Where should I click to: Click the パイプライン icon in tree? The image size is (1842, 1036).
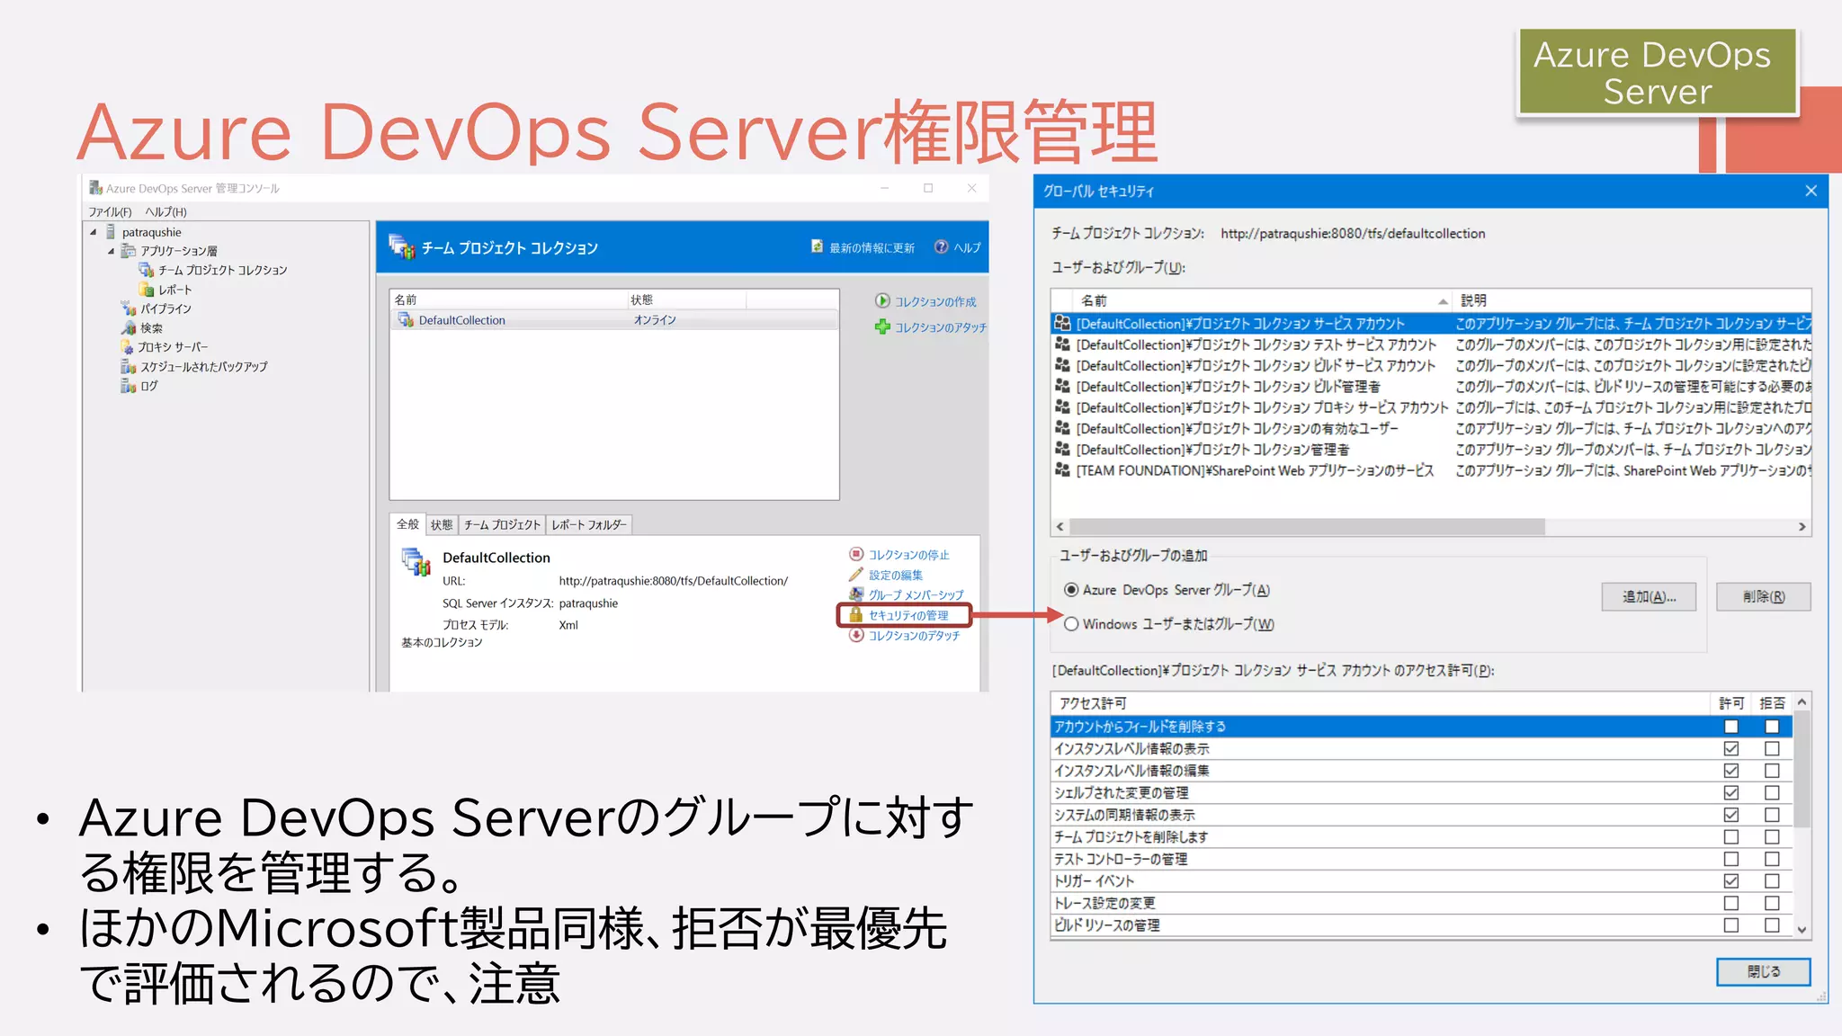point(129,308)
